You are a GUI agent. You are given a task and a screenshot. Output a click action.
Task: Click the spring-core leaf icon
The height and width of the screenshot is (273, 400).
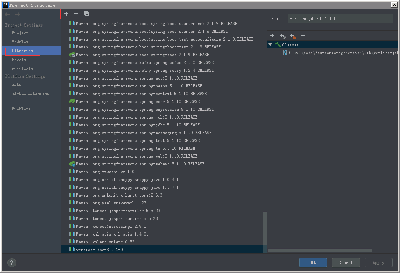[x=72, y=101]
